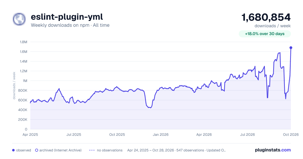The height and width of the screenshot is (159, 303).
Task: Open the pluginstats.com link
Action: point(273,150)
